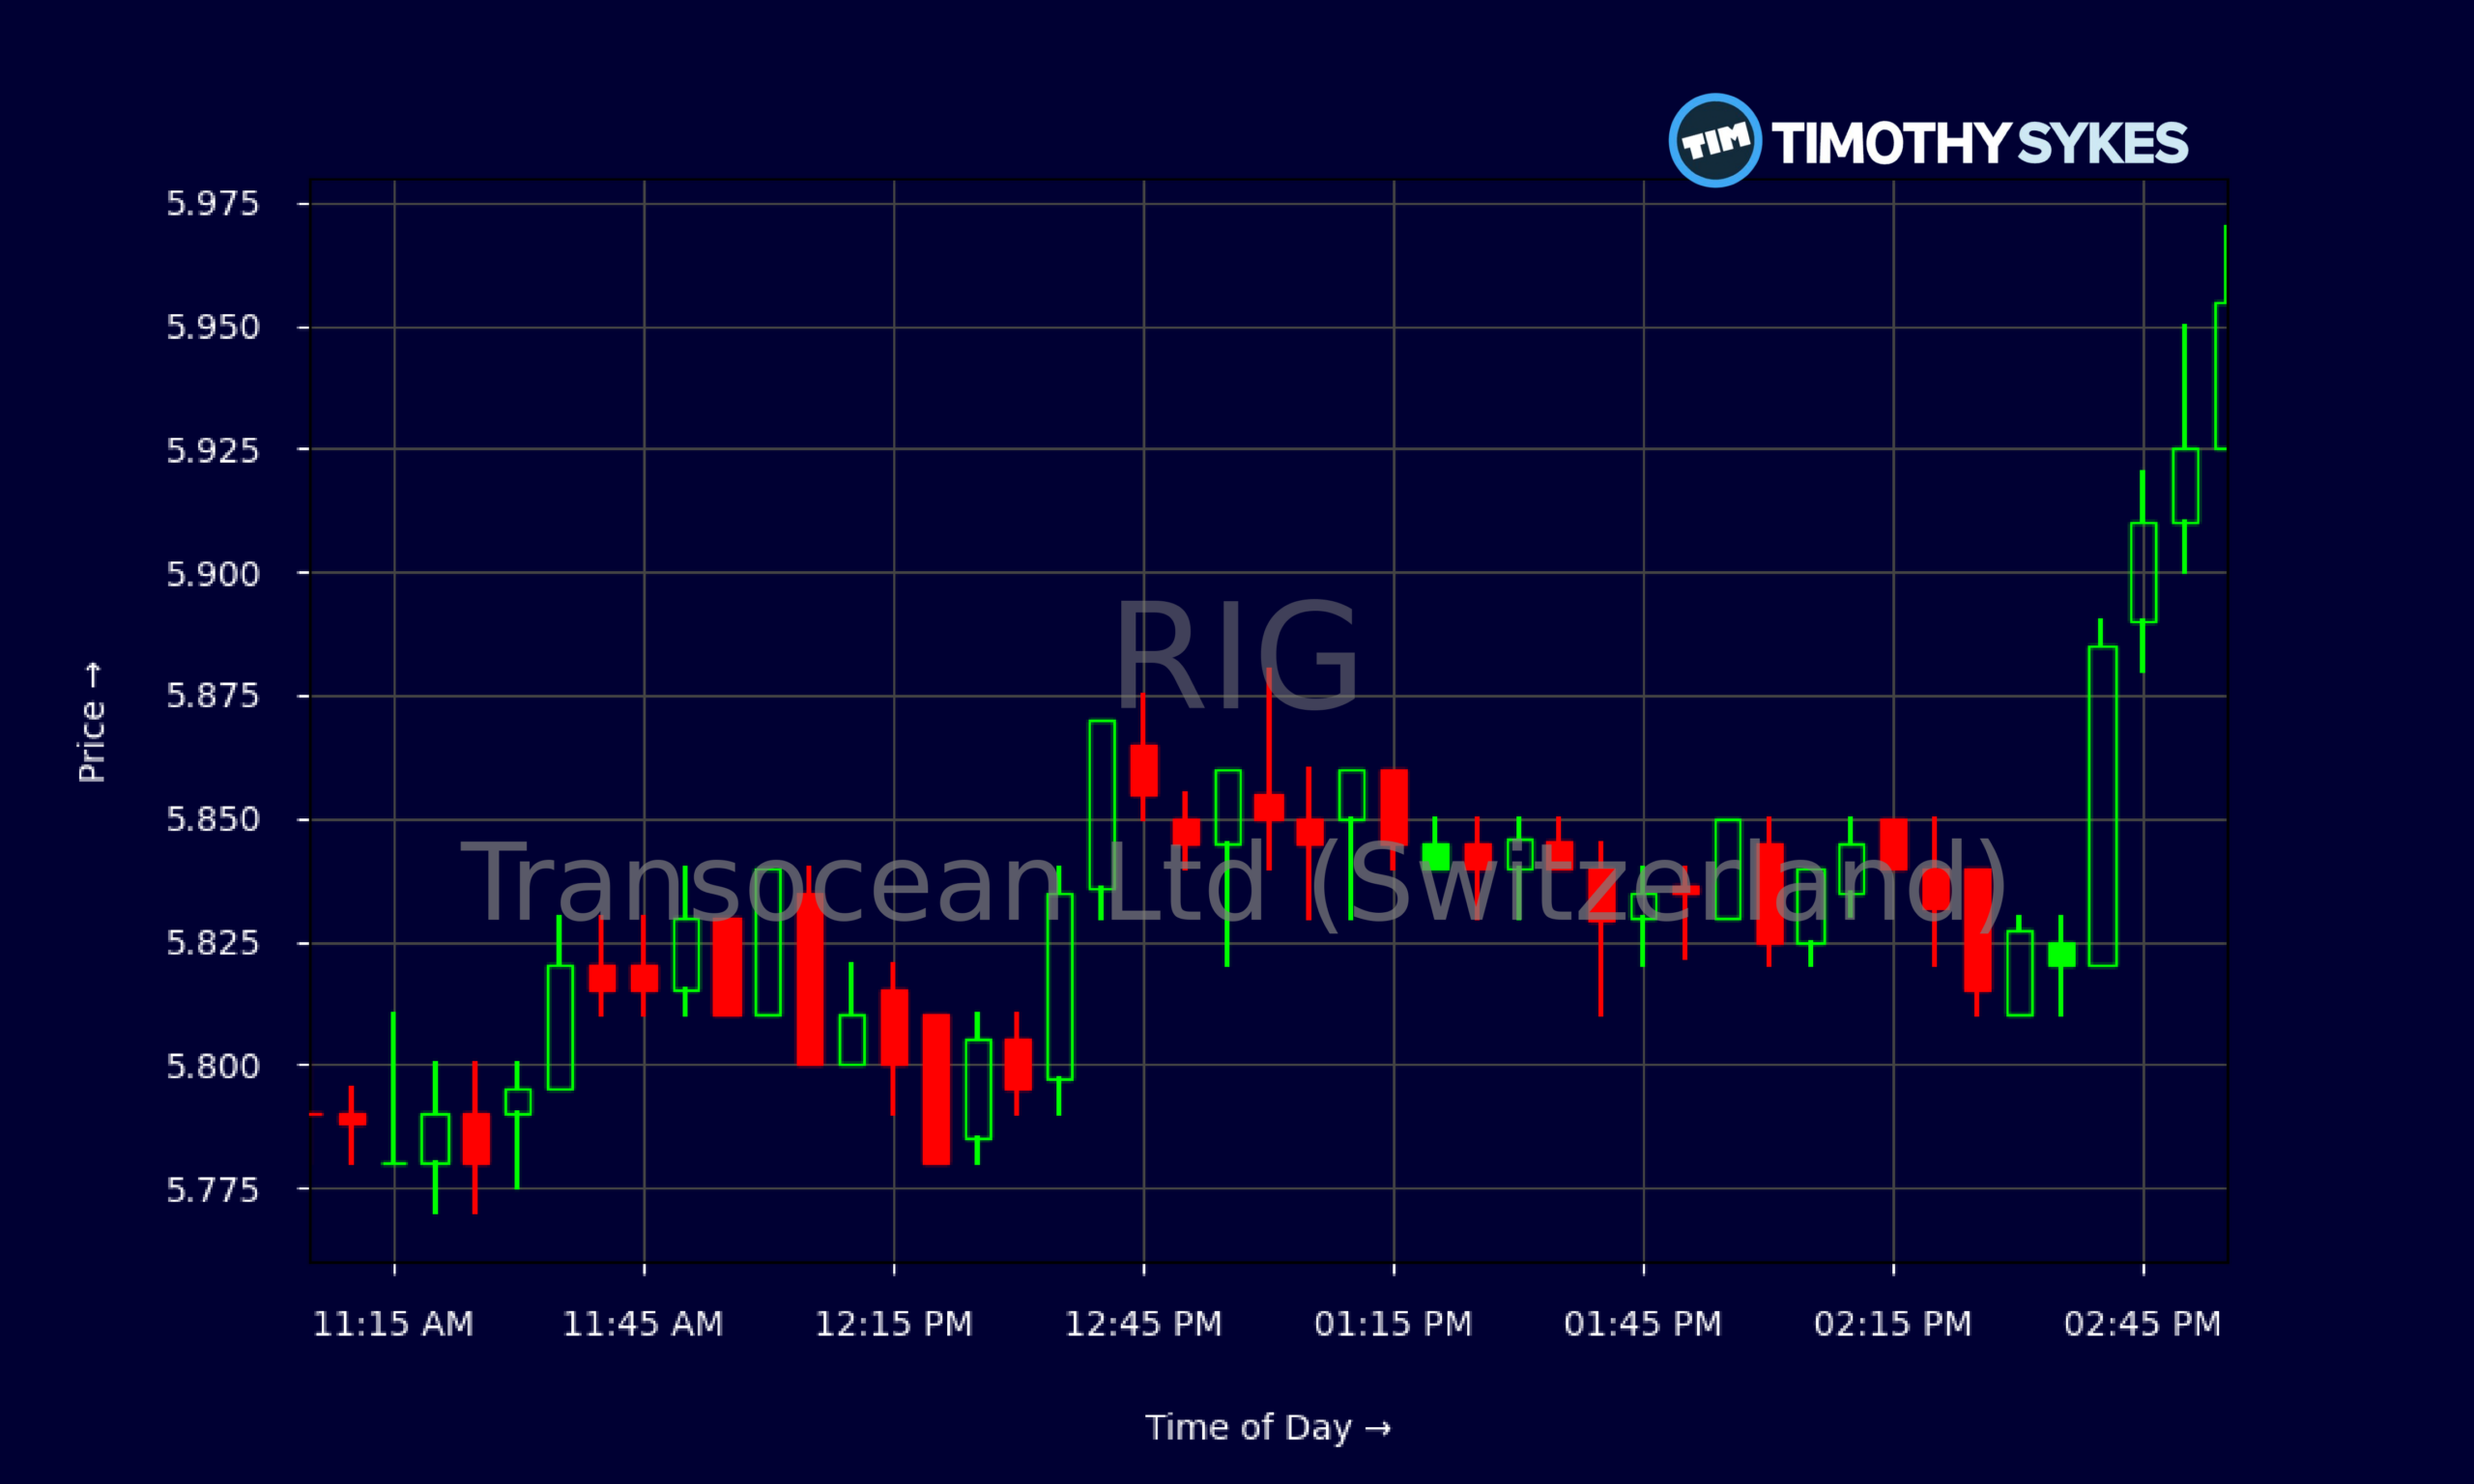
Task: Click the TIM circular logo icon
Action: tap(1715, 140)
